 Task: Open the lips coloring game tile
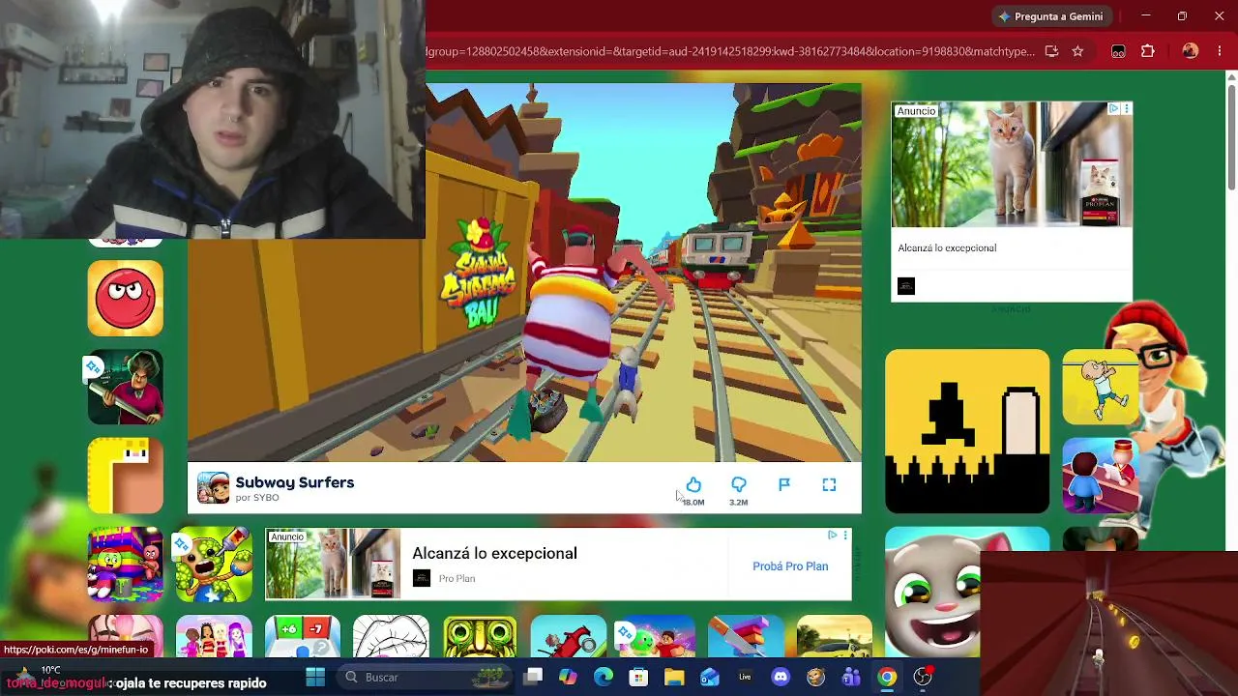[391, 636]
